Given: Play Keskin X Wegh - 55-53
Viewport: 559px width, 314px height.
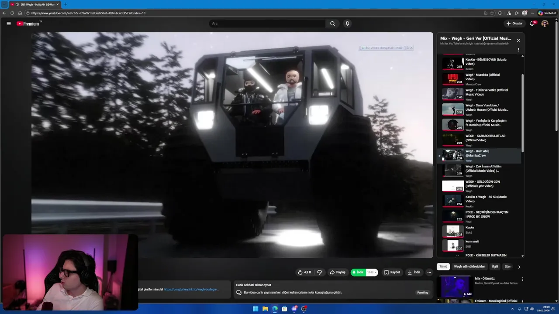Looking at the screenshot, I should click(479, 201).
